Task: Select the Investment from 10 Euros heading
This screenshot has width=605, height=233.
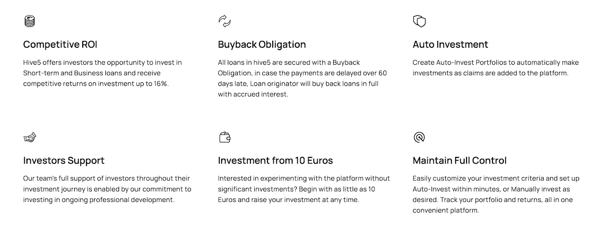Action: (x=275, y=161)
